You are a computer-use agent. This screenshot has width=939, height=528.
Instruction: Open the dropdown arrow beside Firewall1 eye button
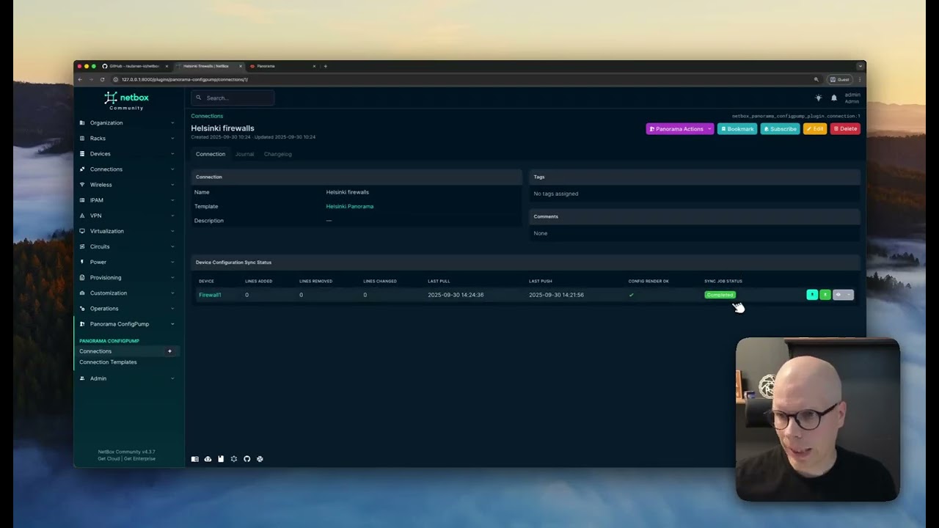click(849, 295)
